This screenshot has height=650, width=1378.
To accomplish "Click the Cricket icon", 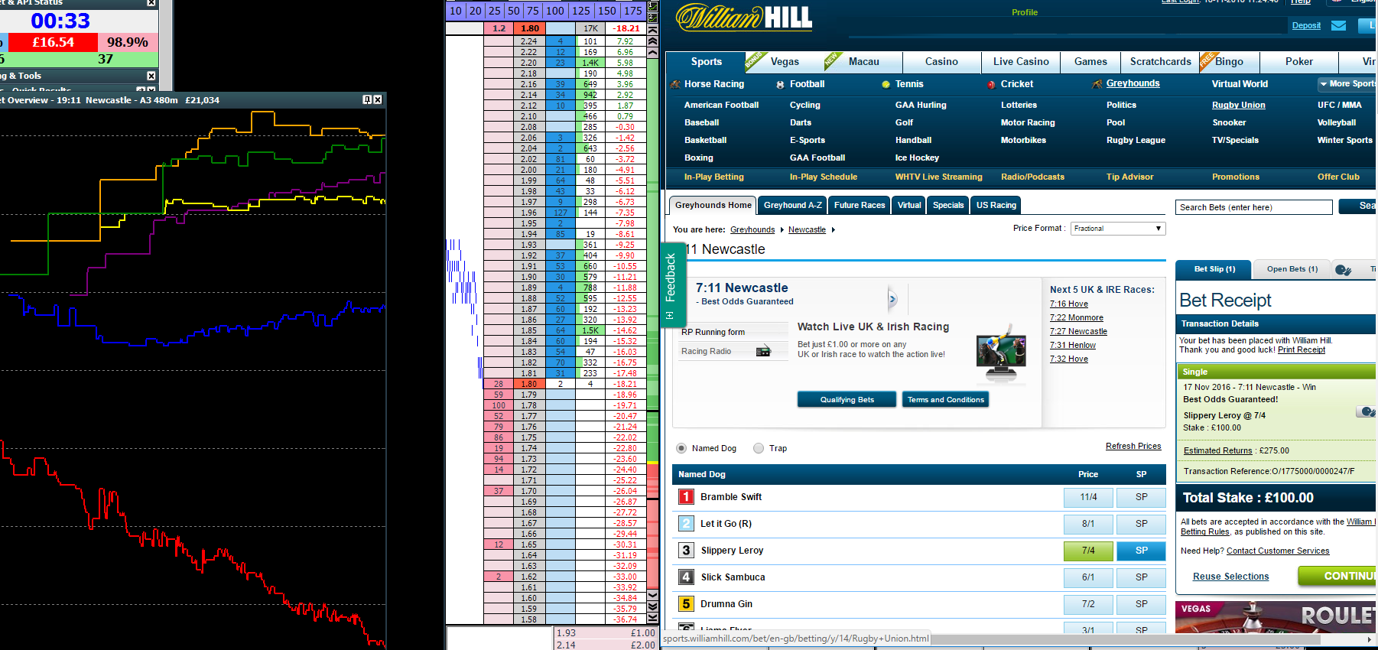I will pos(991,84).
